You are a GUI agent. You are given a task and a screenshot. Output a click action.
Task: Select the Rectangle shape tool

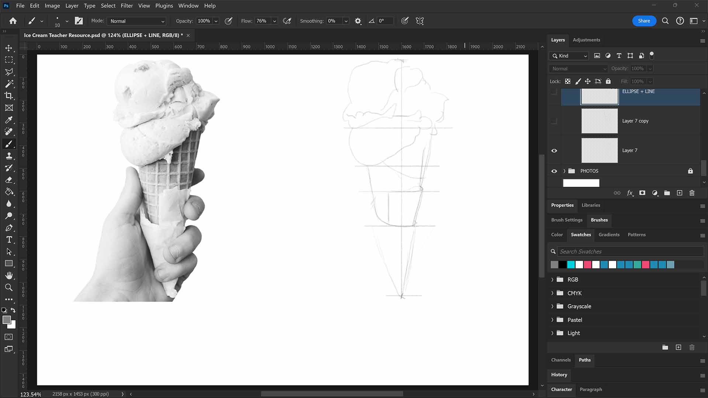click(x=9, y=263)
